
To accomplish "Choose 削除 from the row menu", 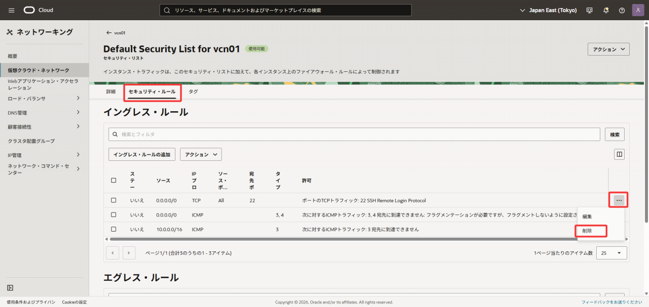I will pyautogui.click(x=587, y=231).
